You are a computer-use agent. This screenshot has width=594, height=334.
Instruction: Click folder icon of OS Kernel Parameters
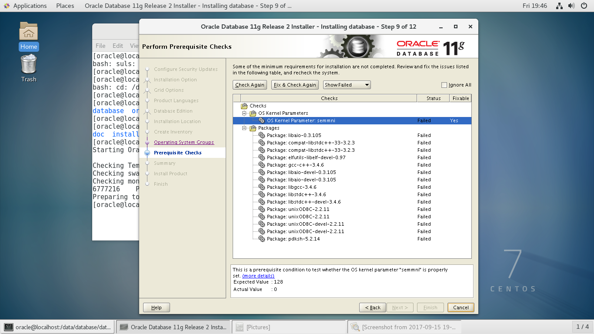(253, 113)
